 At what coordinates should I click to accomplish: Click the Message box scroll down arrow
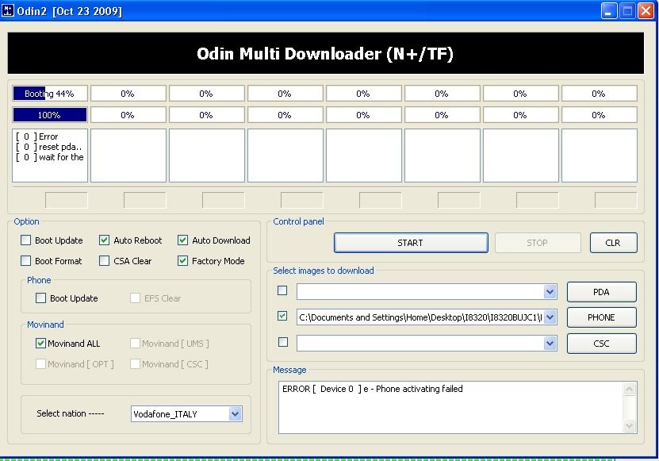pyautogui.click(x=629, y=425)
